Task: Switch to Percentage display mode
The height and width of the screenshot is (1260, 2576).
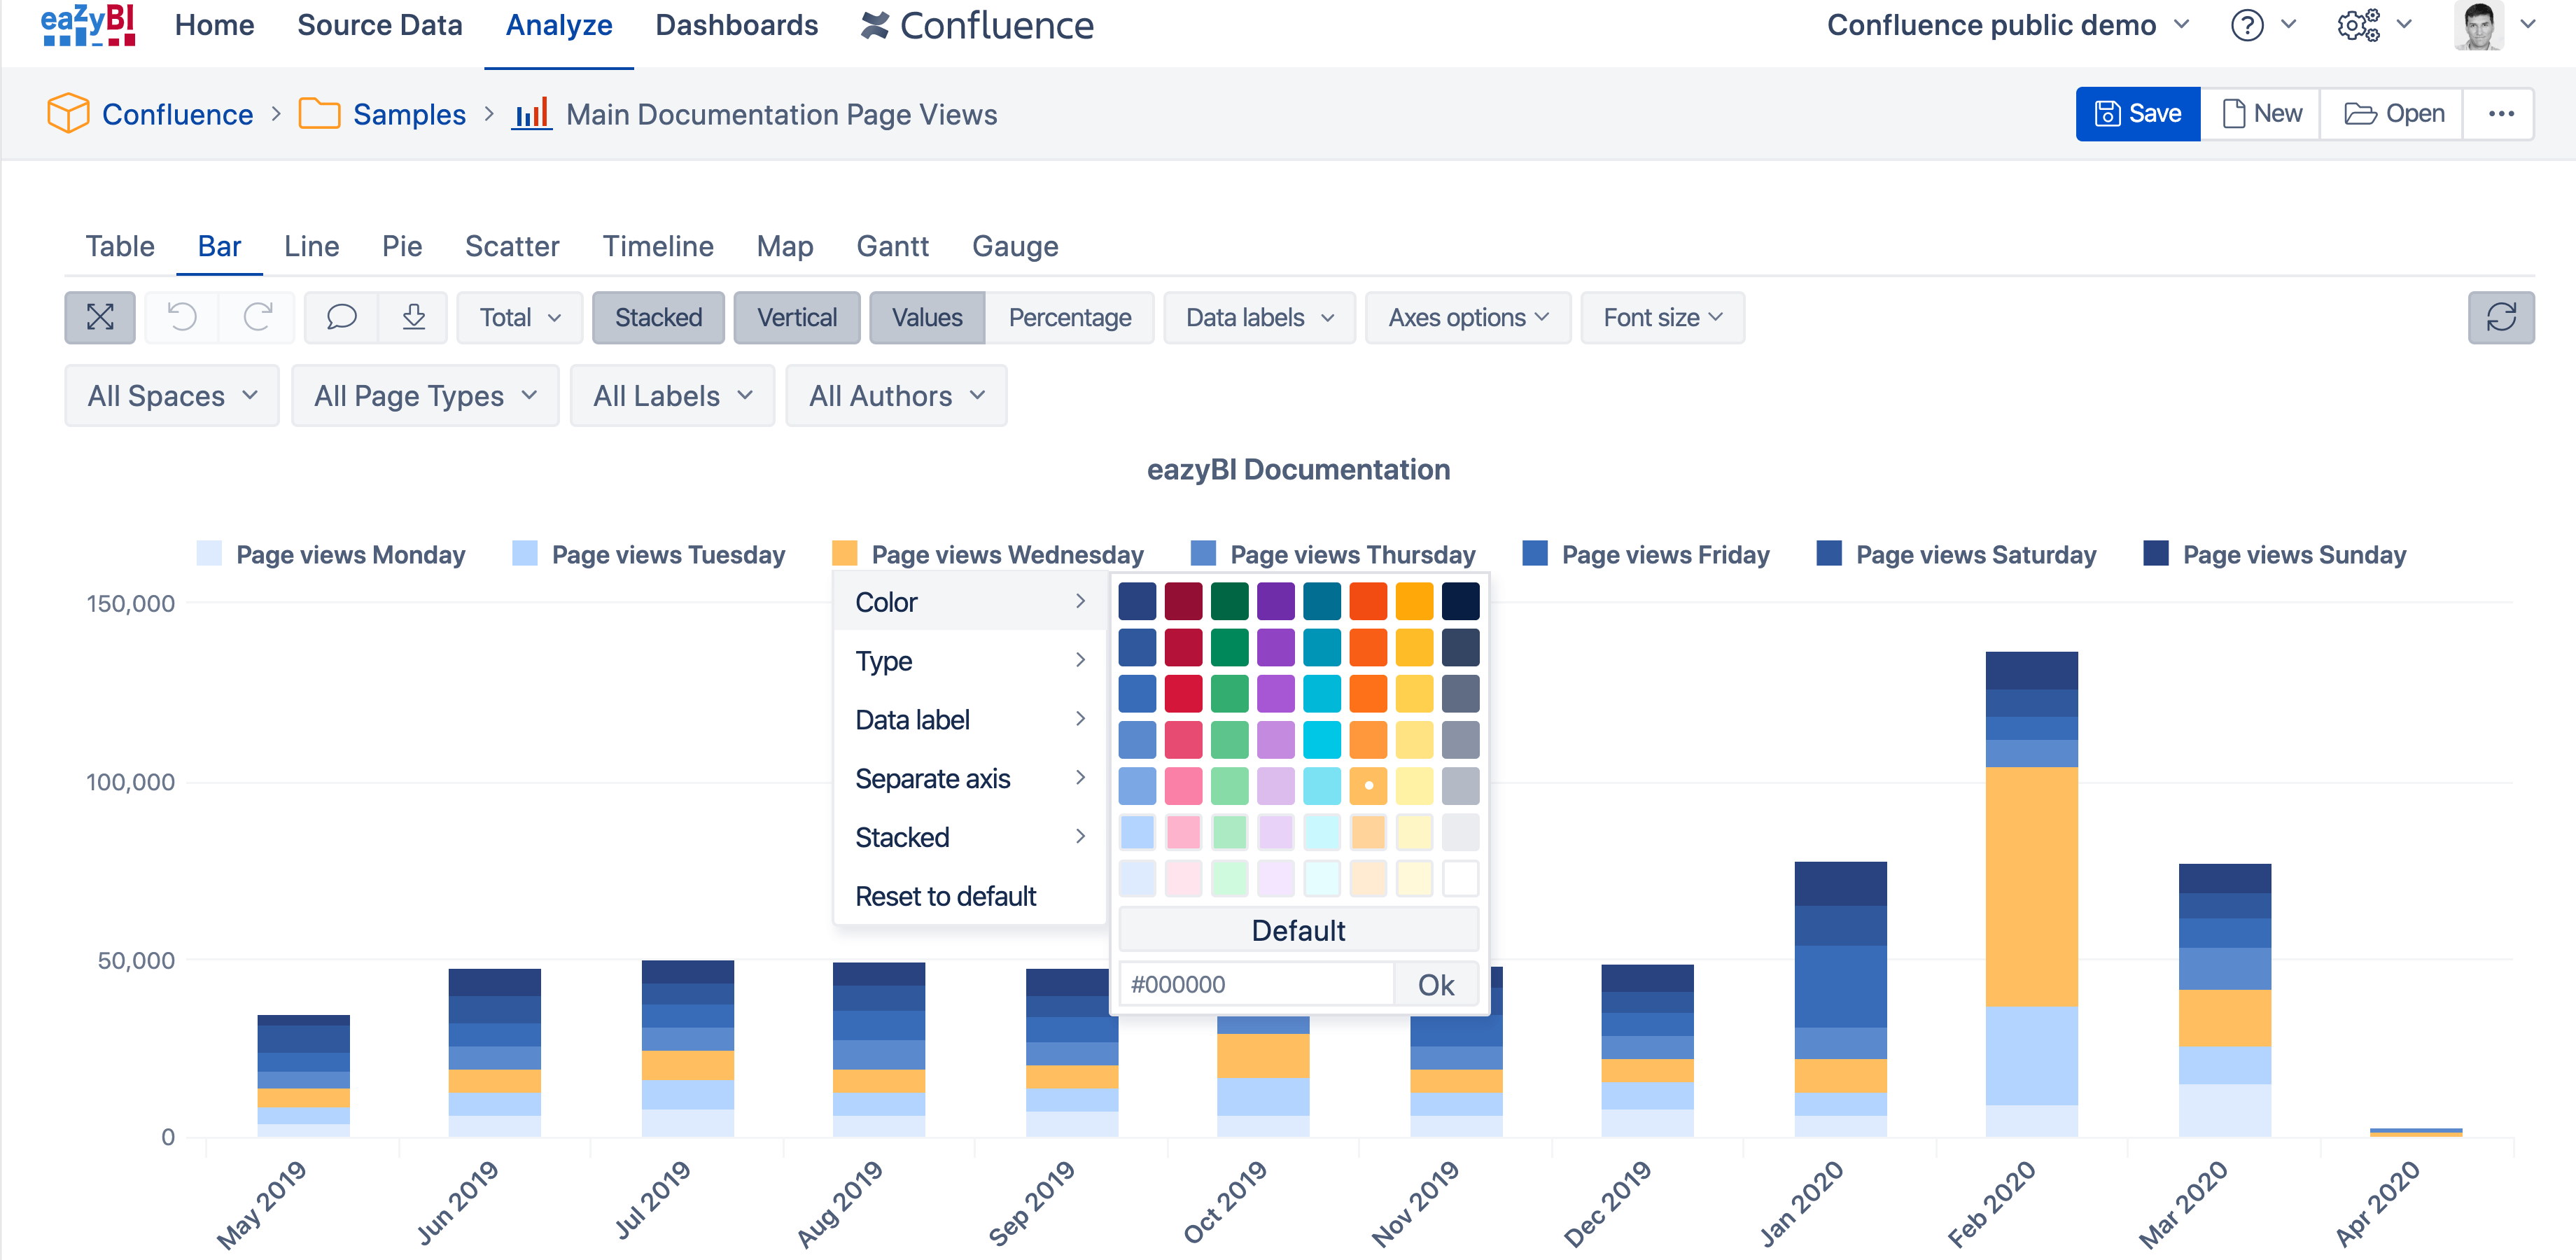Action: click(x=1069, y=318)
